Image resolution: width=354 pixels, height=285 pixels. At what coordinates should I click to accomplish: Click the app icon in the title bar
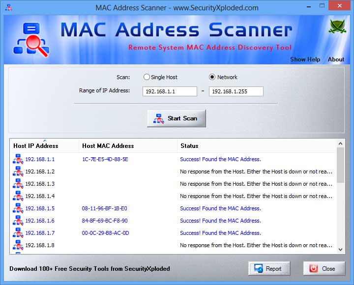[9, 8]
